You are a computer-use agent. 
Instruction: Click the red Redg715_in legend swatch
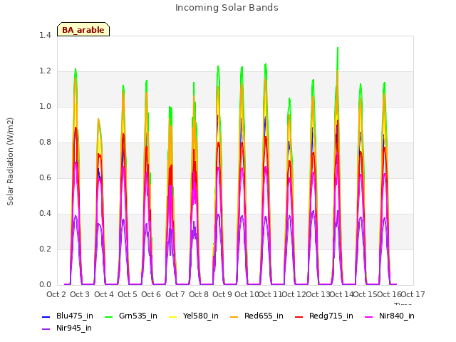[x=299, y=316]
